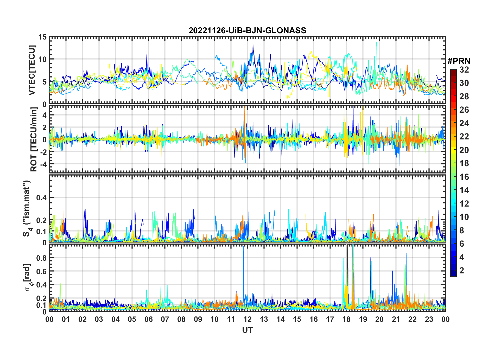Click the 11 hour tick on the UT axis
Image resolution: width=495 pixels, height=346 pixels.
tap(231, 319)
